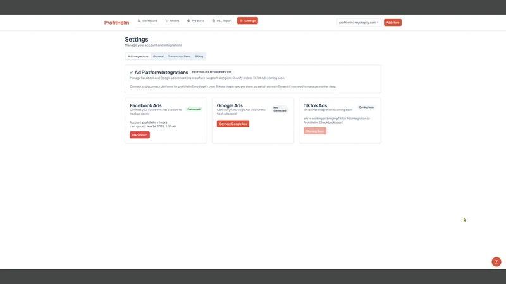
Task: Click the Products box icon
Action: pyautogui.click(x=188, y=21)
